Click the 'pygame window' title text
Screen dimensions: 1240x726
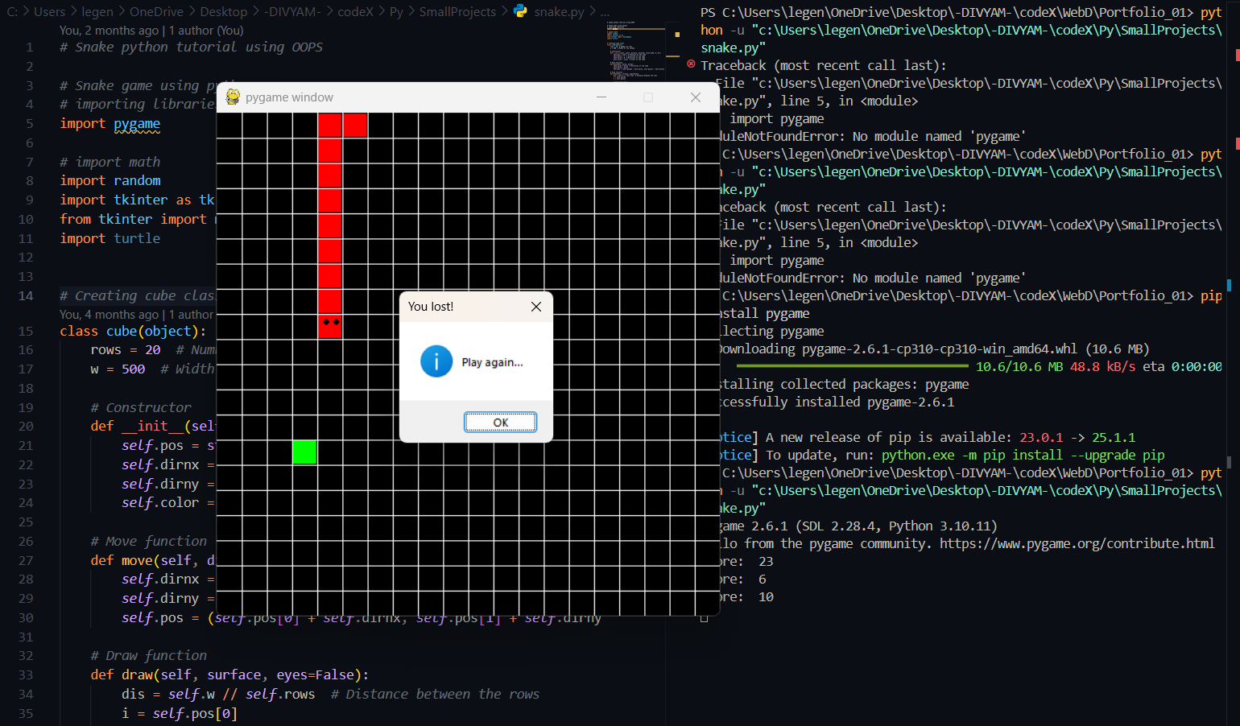289,97
